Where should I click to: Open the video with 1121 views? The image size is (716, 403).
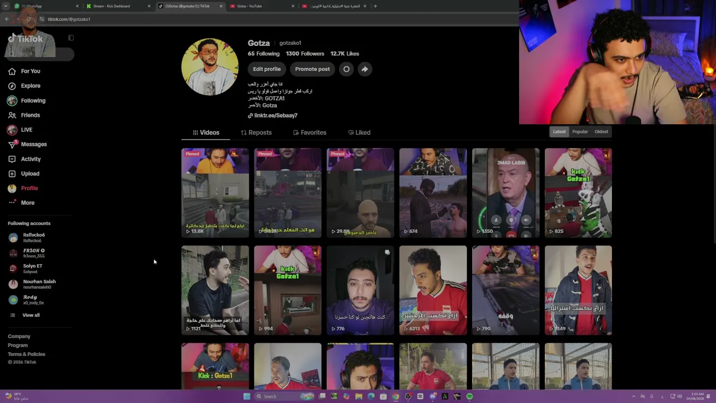(215, 290)
